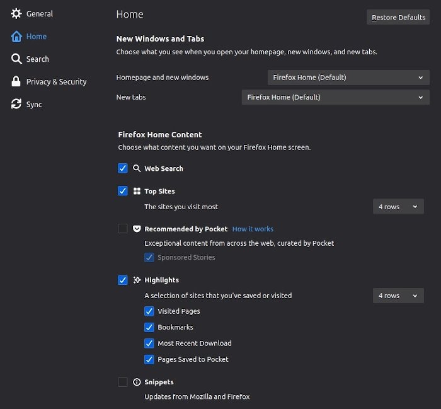Uncheck the Web Search checkbox
Image resolution: width=441 pixels, height=409 pixels.
(123, 168)
